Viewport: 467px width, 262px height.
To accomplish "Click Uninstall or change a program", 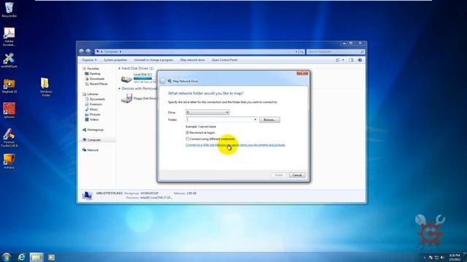I will [153, 60].
